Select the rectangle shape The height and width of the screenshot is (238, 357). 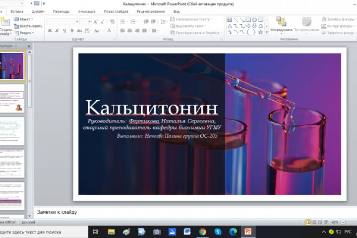click(248, 20)
